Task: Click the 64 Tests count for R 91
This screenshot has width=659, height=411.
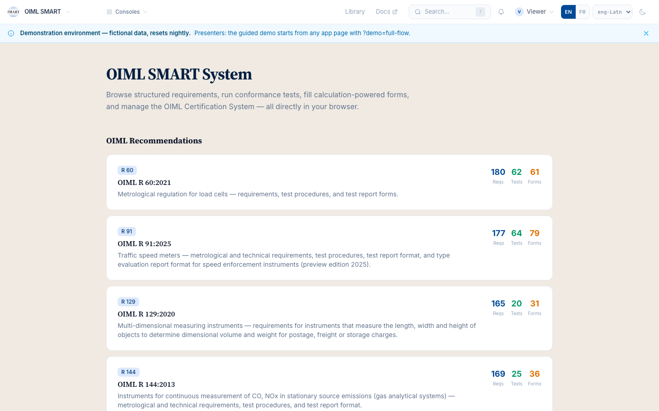Action: pos(517,237)
